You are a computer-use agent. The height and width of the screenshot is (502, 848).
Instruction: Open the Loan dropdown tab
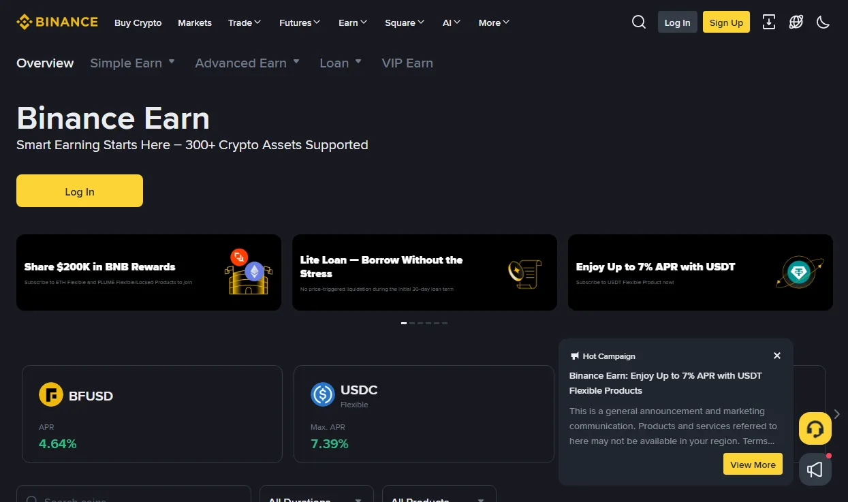341,63
